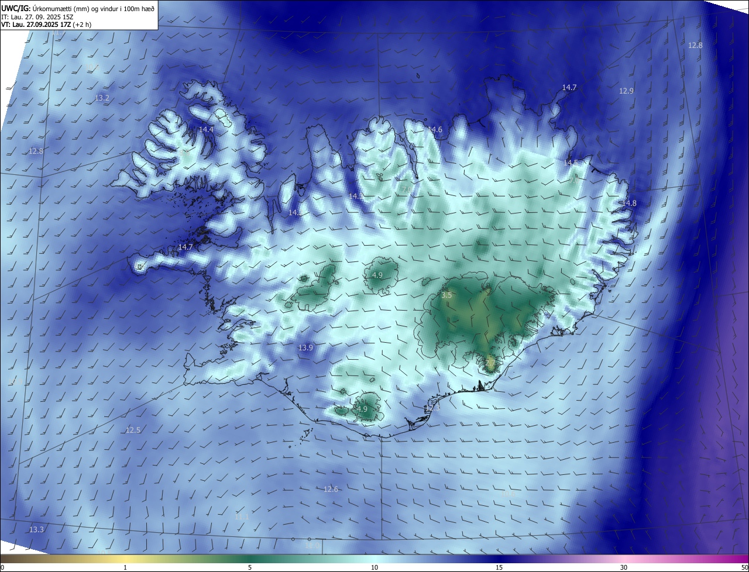This screenshot has width=749, height=572.
Task: Click the color scale tick label 30
Action: tap(624, 567)
